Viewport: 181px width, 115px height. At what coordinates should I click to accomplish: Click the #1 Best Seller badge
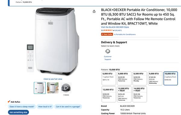coord(107,34)
